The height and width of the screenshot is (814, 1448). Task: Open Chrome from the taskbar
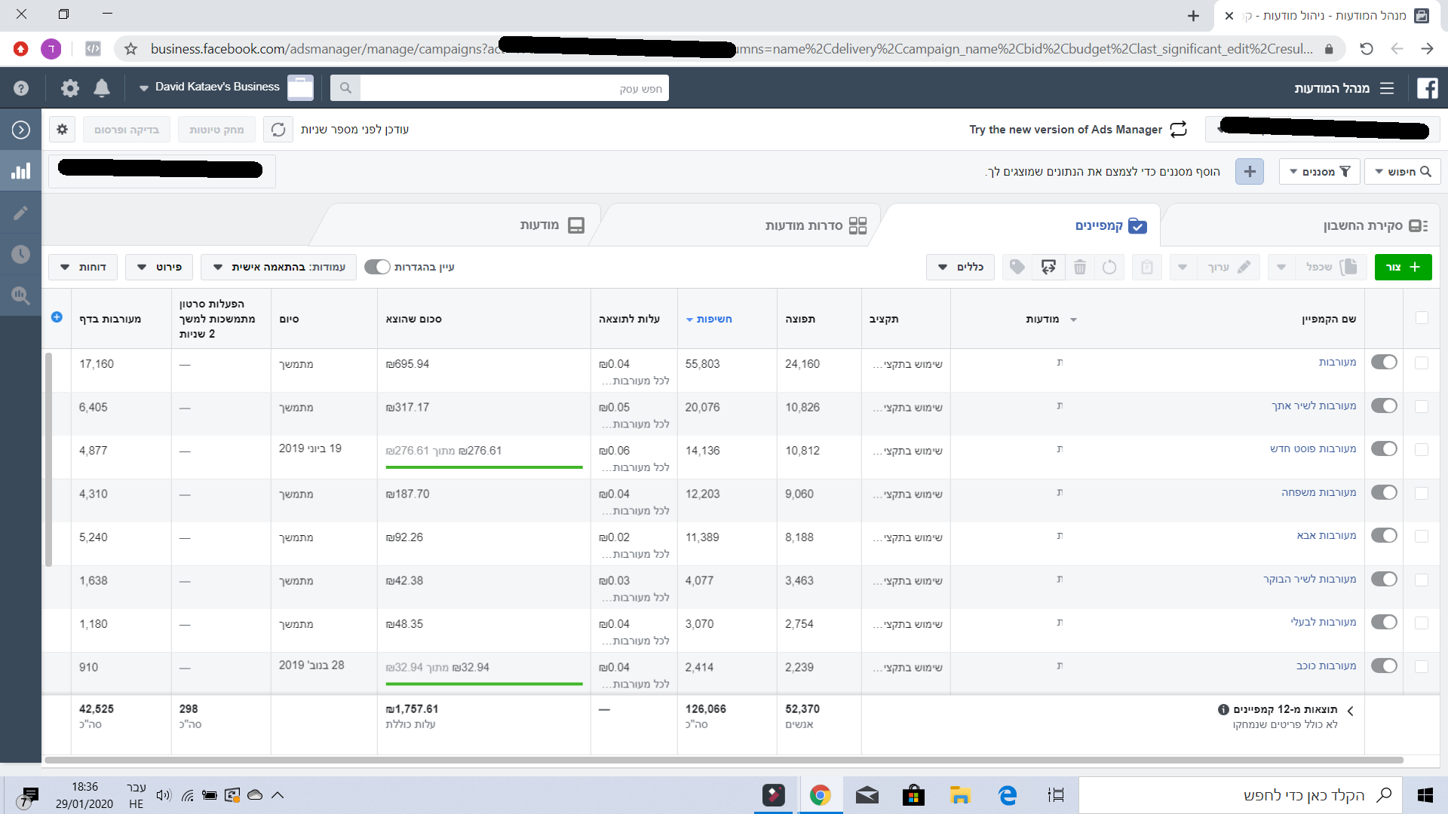[821, 795]
